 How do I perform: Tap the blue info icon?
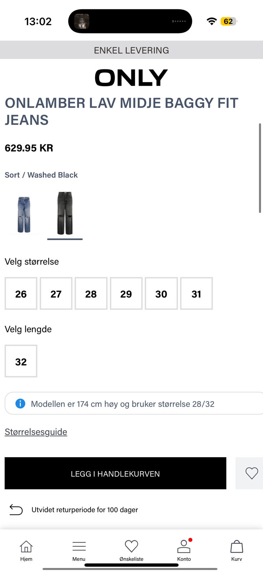pyautogui.click(x=20, y=404)
